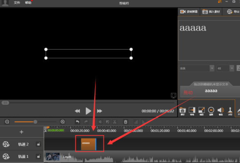Screen dimensions: 240x163
Task: Click the 00:02:00.000 mark on the ruler
Action: coord(213,131)
